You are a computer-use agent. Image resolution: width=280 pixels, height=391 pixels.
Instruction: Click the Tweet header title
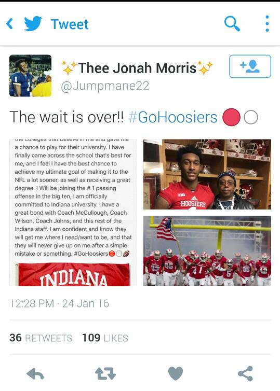coord(70,24)
